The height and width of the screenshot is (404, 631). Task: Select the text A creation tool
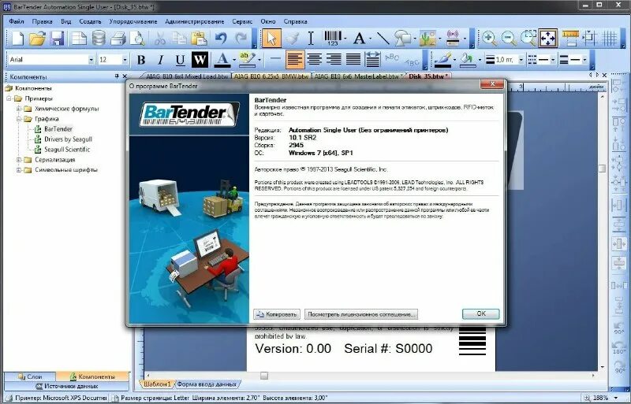click(x=359, y=39)
